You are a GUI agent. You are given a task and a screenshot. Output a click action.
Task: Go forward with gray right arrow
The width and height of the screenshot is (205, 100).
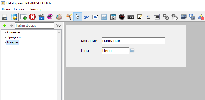click(11, 25)
